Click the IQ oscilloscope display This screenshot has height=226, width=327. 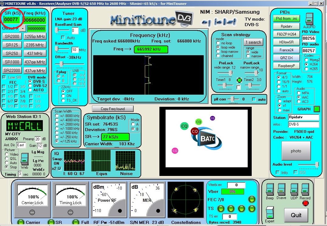[74, 161]
